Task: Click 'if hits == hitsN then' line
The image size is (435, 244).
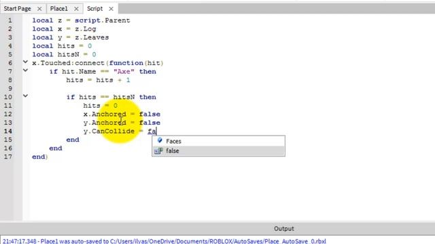Action: tap(111, 97)
